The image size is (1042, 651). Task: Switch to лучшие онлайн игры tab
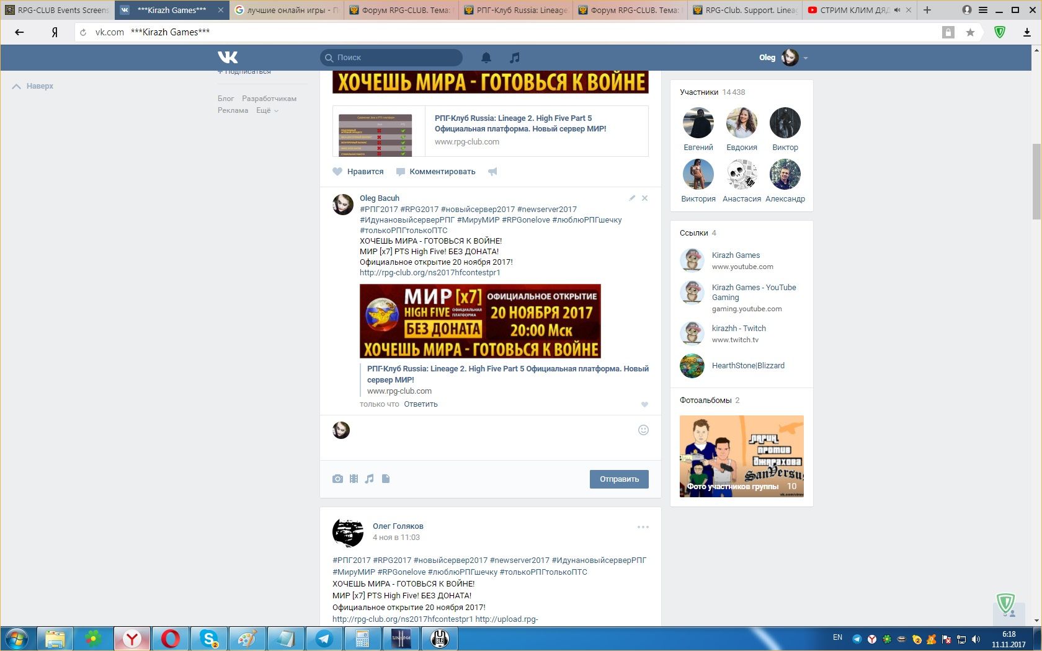click(x=287, y=10)
